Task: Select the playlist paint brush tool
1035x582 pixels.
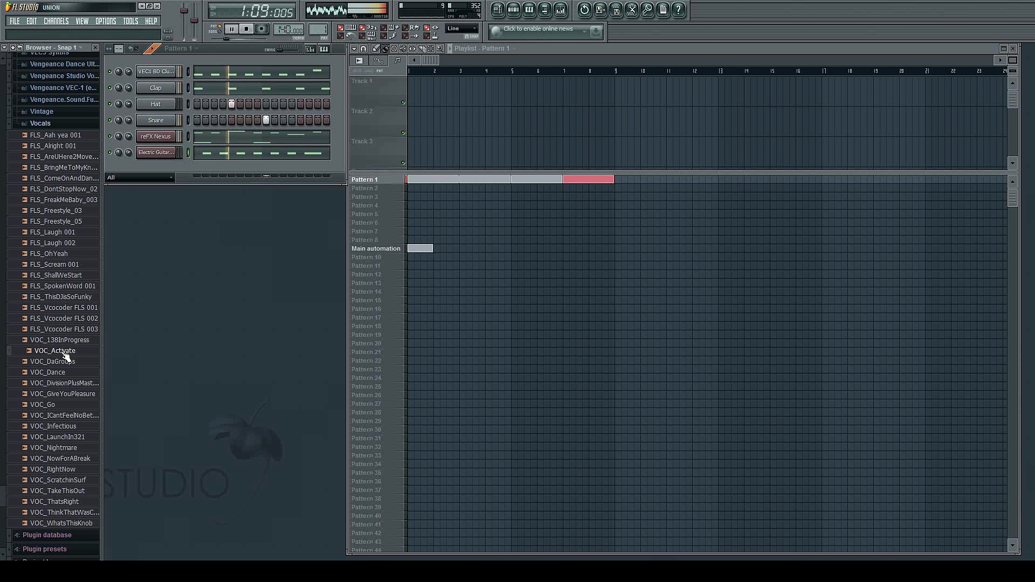Action: pos(385,48)
